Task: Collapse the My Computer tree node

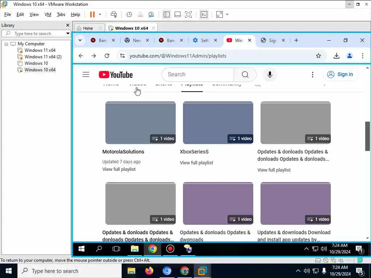Action: [7, 44]
